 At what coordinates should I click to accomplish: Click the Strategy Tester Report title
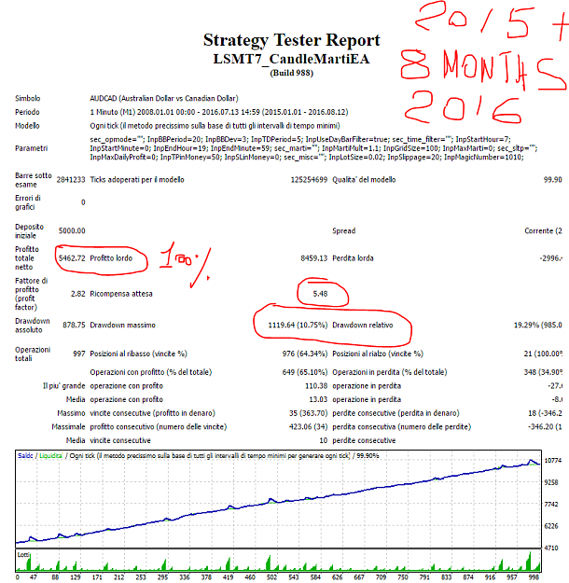click(292, 40)
